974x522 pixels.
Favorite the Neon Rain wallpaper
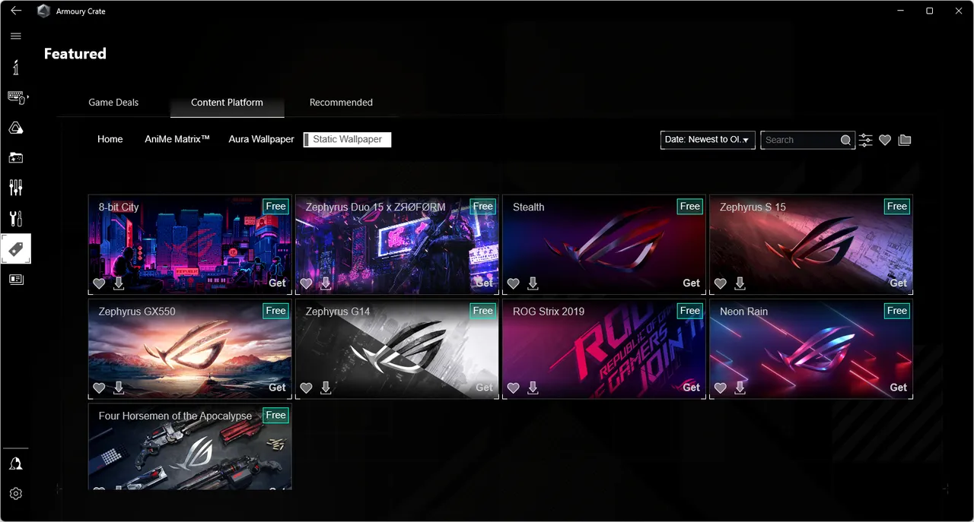[720, 388]
